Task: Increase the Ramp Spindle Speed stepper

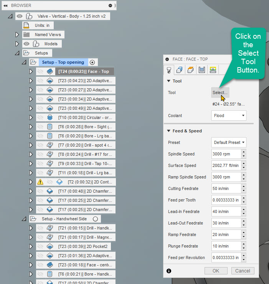Action: (x=244, y=175)
